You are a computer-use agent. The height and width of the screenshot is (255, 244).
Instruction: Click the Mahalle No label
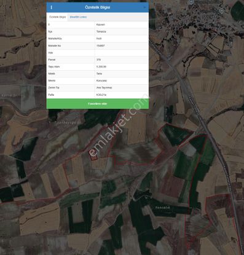click(x=55, y=45)
